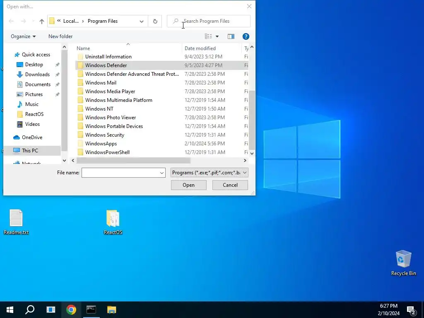Click the navigation pane scrollbar thumb
The width and height of the screenshot is (424, 318).
64,101
